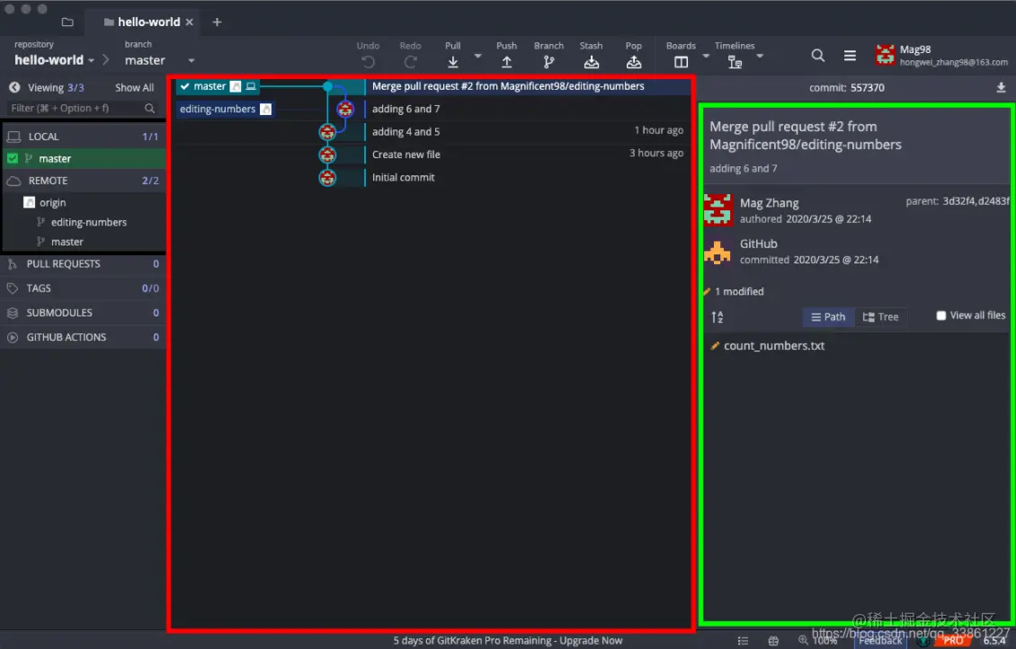
Task: Pop stash with the Pop icon
Action: 634,62
